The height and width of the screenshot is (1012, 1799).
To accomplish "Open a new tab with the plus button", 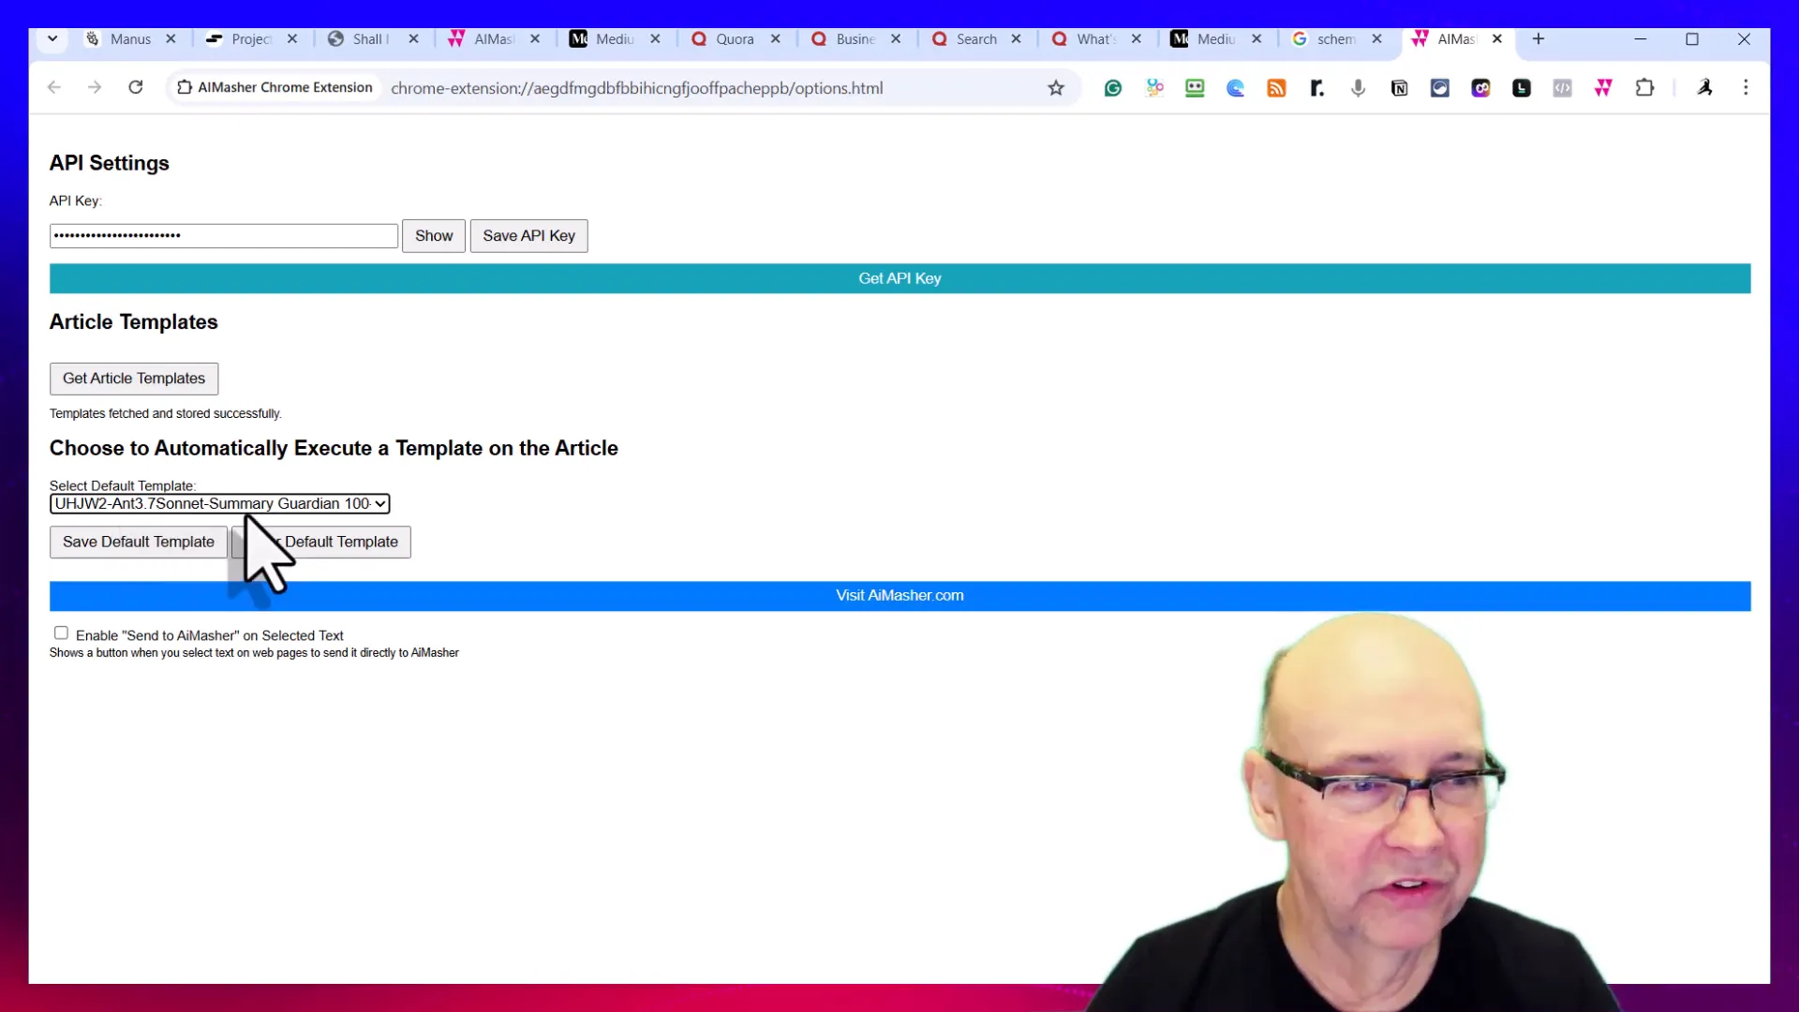I will tap(1539, 38).
